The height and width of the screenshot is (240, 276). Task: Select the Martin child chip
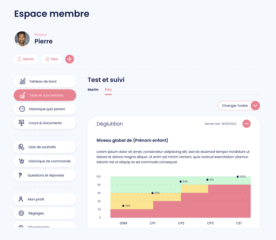(x=26, y=59)
